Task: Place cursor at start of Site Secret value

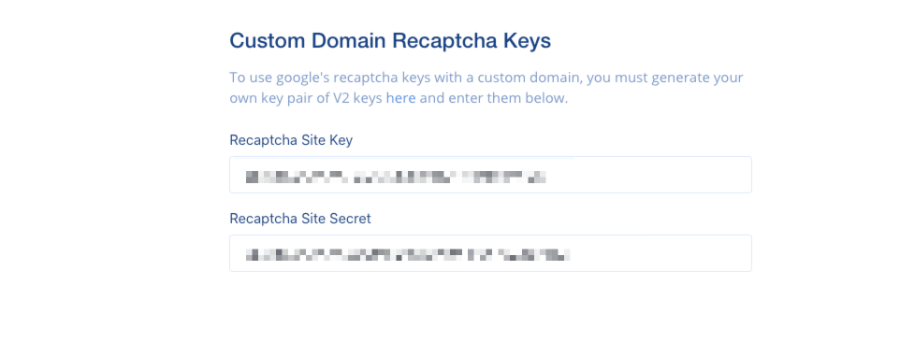Action: point(246,255)
